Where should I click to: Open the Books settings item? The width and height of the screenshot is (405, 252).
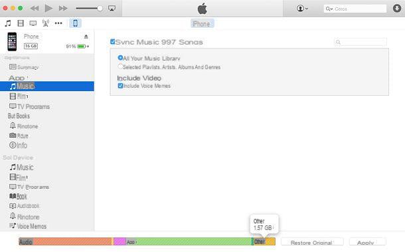(x=19, y=116)
